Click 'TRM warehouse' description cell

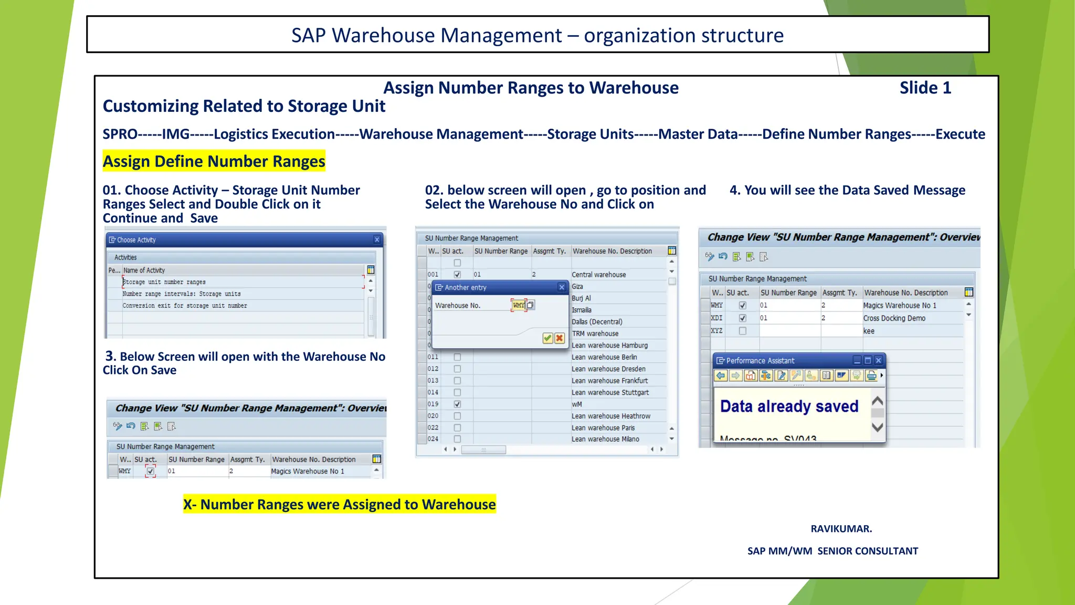618,333
